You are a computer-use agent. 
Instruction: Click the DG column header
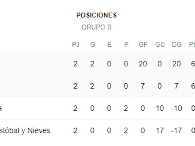coord(177,44)
